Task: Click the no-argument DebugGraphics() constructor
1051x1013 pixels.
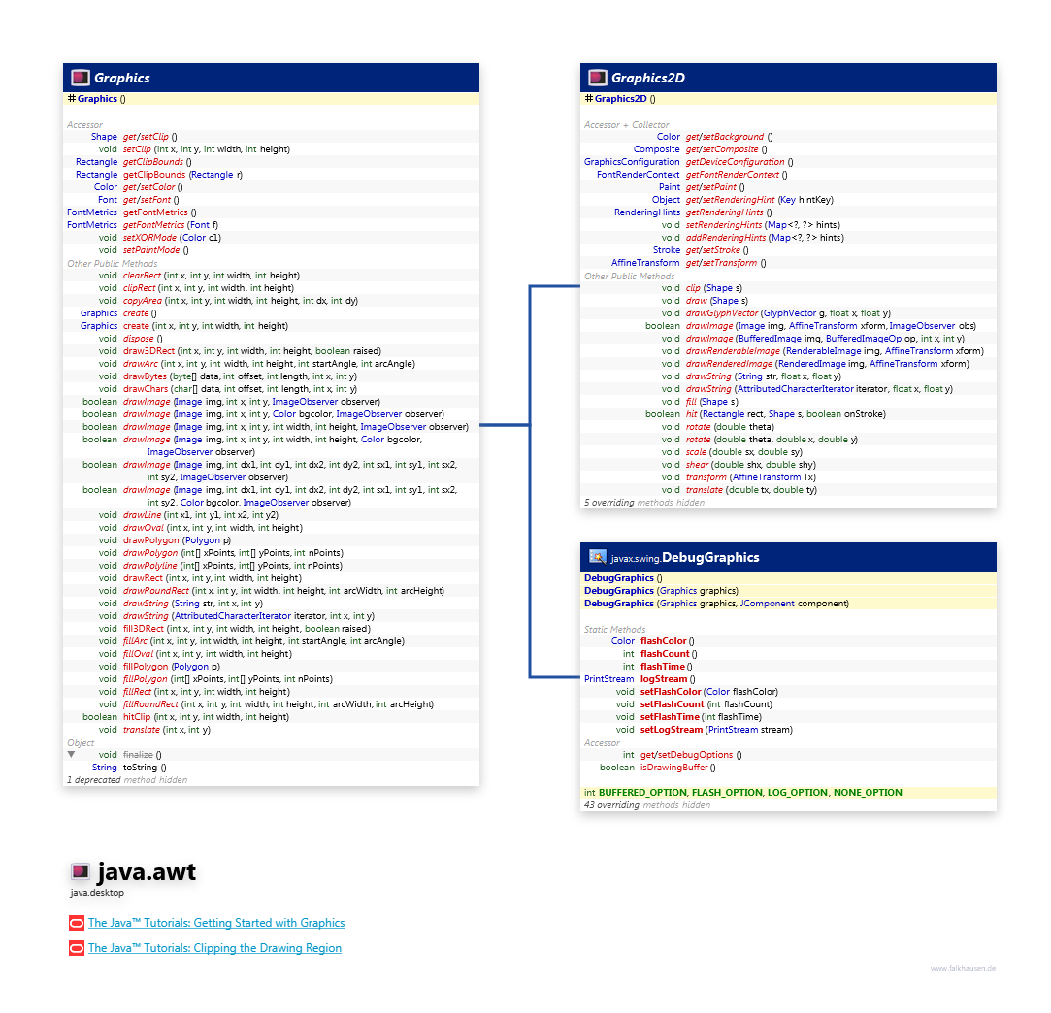Action: (623, 578)
